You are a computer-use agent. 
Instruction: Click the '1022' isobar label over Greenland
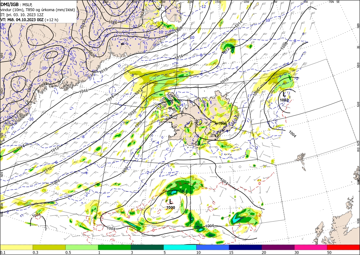click(83, 25)
